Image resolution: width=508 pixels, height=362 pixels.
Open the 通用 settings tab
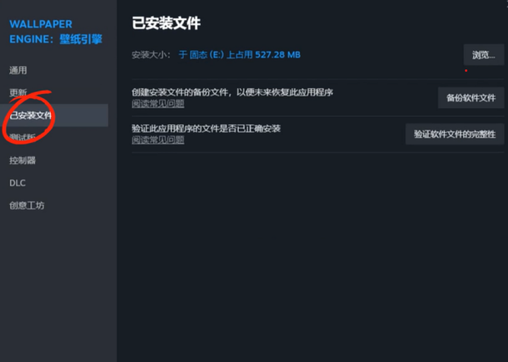pyautogui.click(x=18, y=70)
